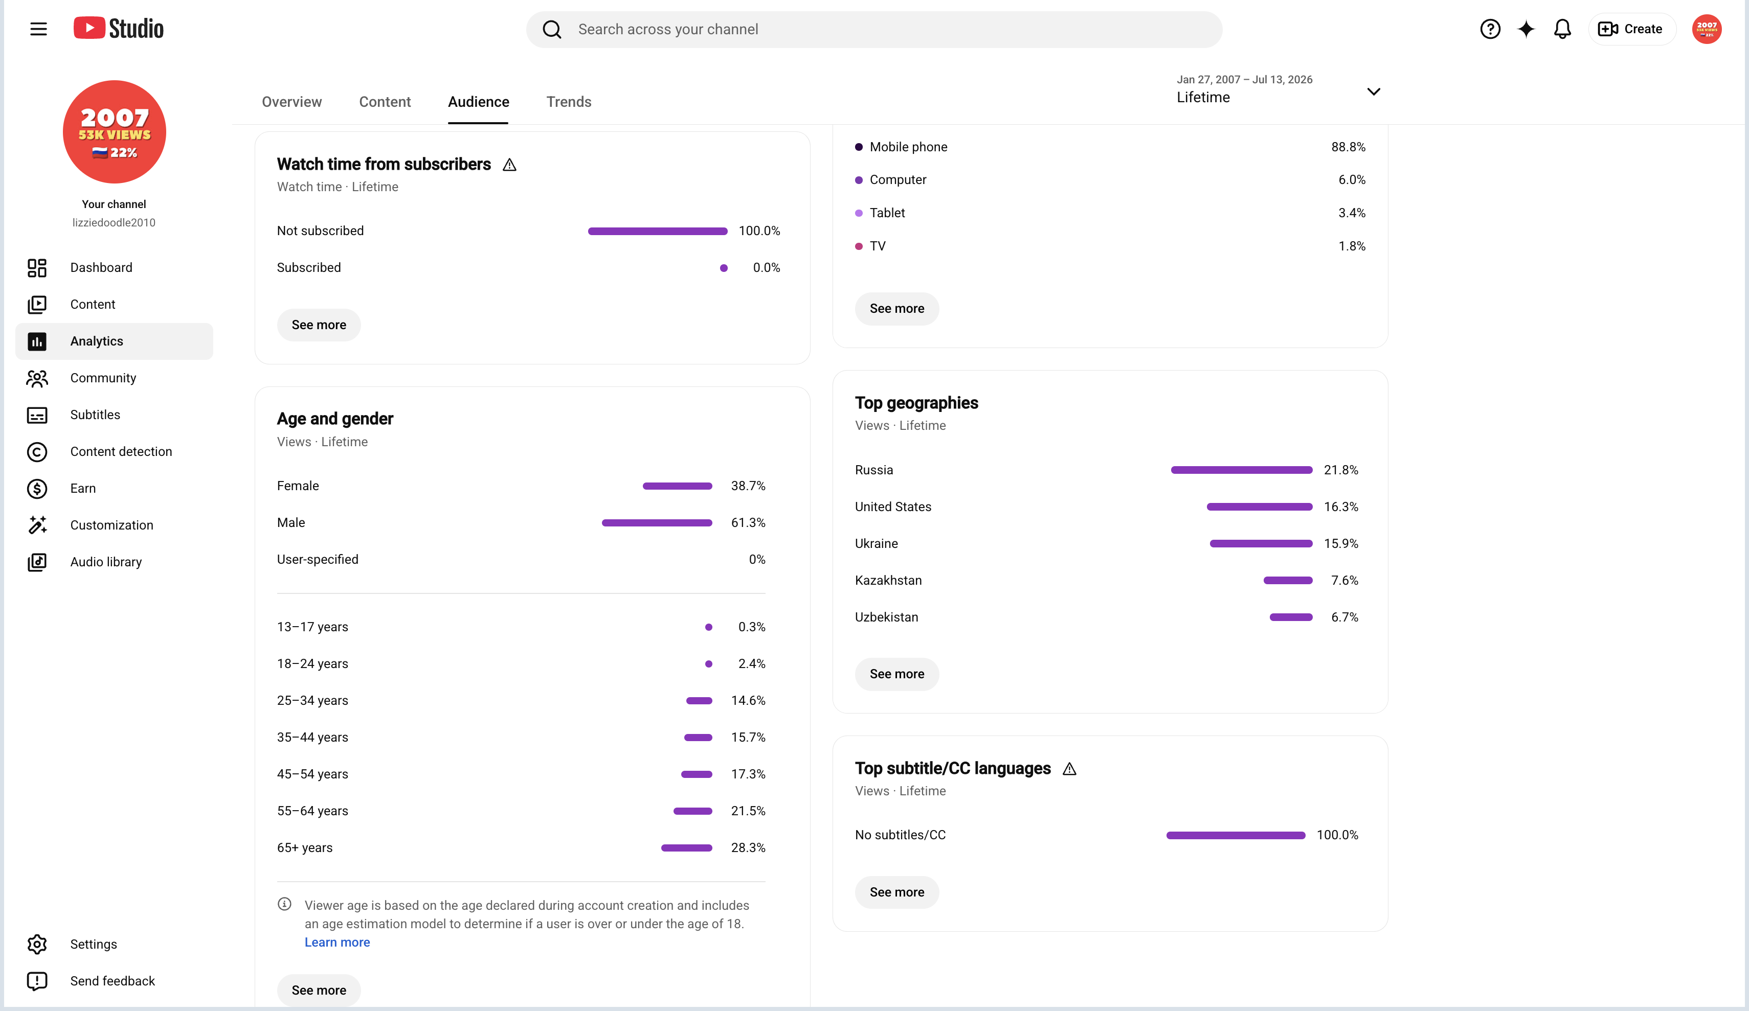
Task: Click warning icon beside Watch time from subscribers
Action: tap(509, 165)
